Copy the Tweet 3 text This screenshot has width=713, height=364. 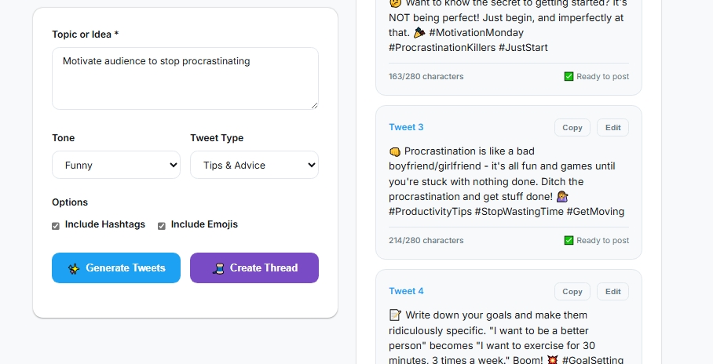pyautogui.click(x=572, y=127)
